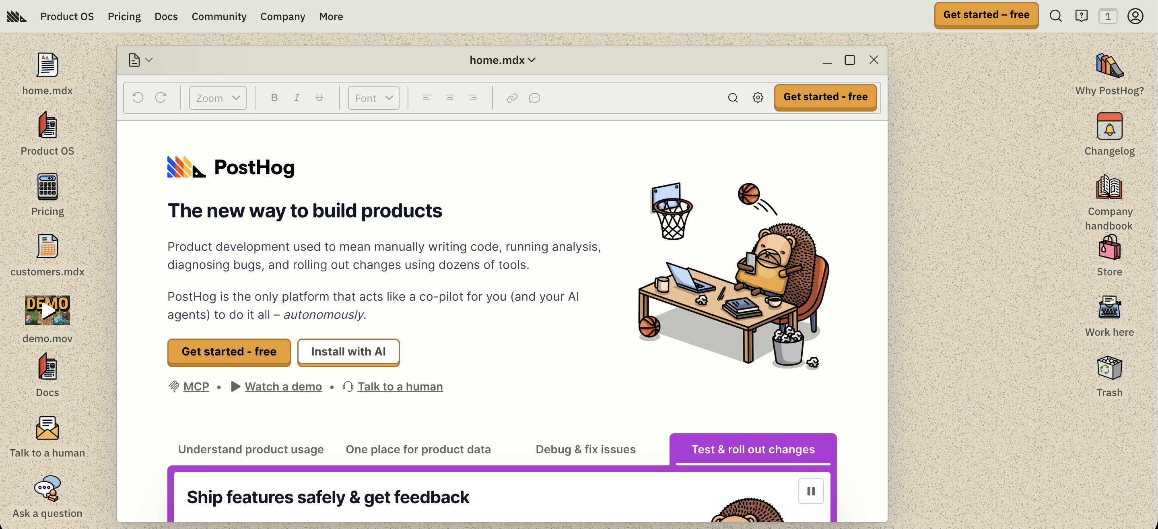Screen dimensions: 1158x529
Task: Toggle bold formatting
Action: [x=274, y=97]
